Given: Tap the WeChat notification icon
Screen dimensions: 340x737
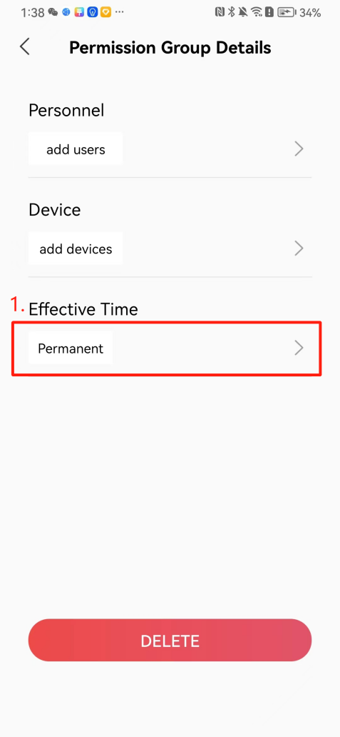Looking at the screenshot, I should (x=53, y=13).
